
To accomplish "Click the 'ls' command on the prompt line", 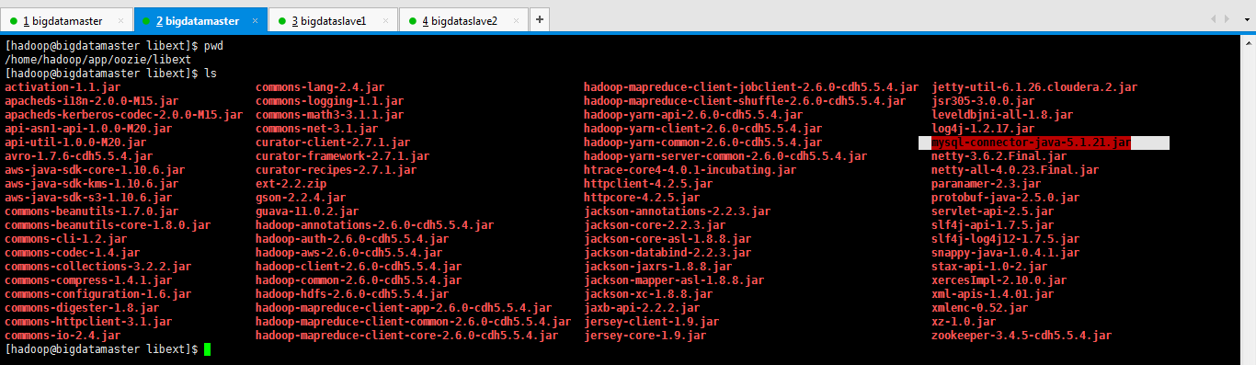I will coord(211,73).
